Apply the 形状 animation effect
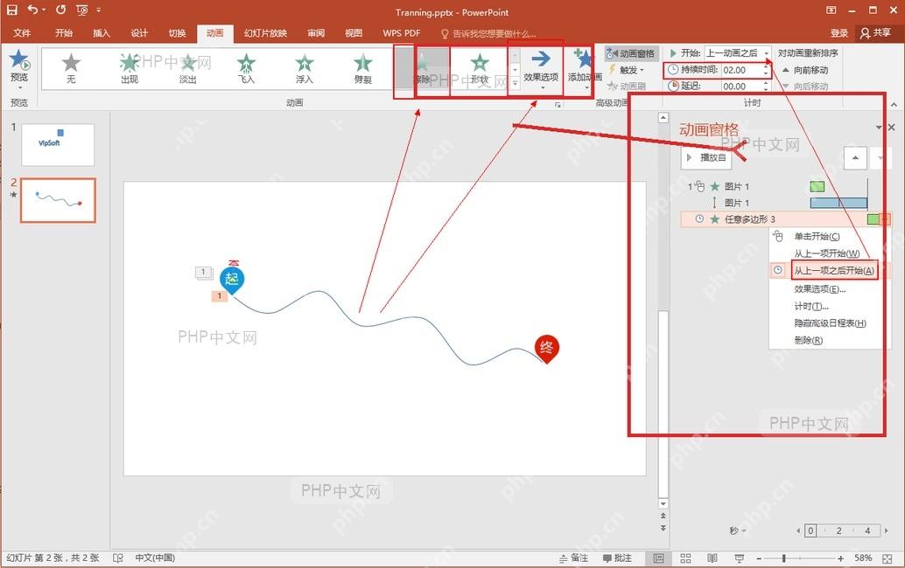Screen dimensions: 905x568 (x=479, y=68)
